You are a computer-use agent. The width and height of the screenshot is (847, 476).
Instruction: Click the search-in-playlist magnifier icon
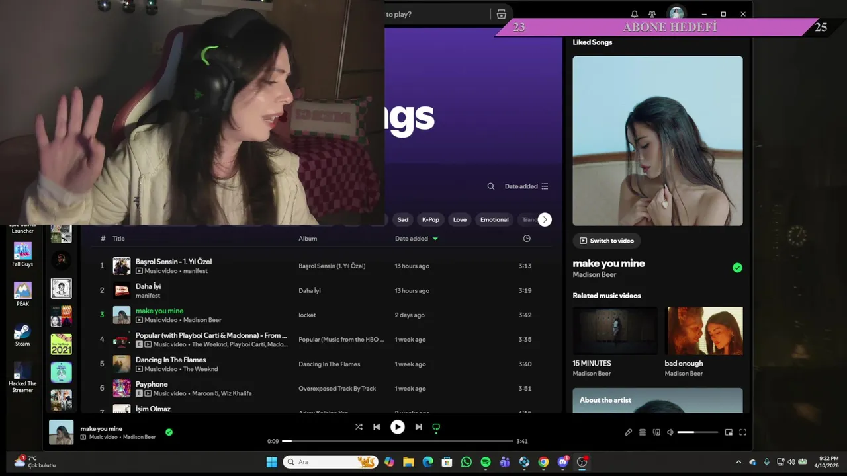(x=491, y=186)
